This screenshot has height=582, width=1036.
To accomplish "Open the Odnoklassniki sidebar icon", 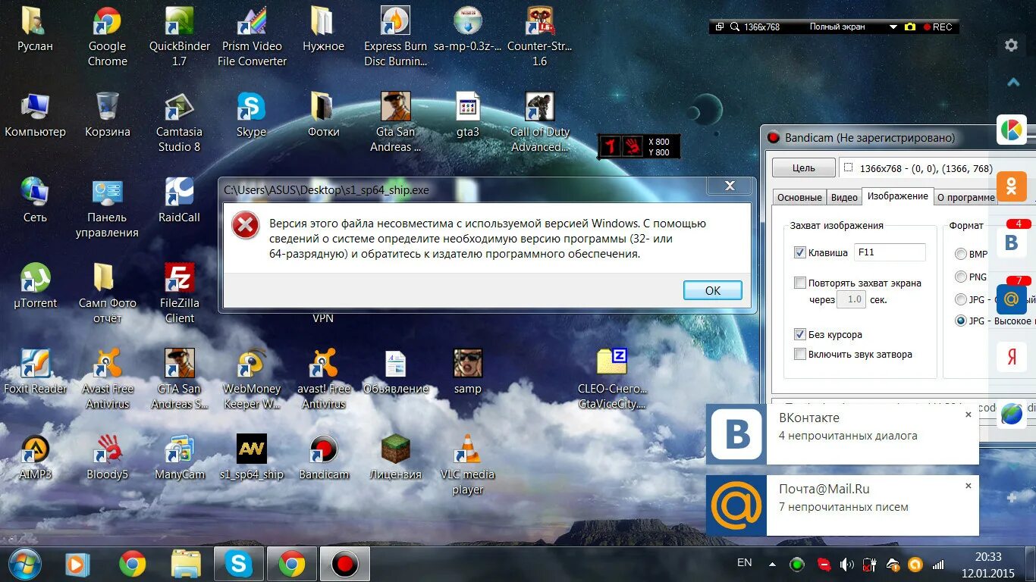I will coord(1012,186).
